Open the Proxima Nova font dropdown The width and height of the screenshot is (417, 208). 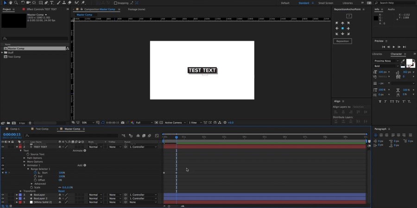(386, 61)
